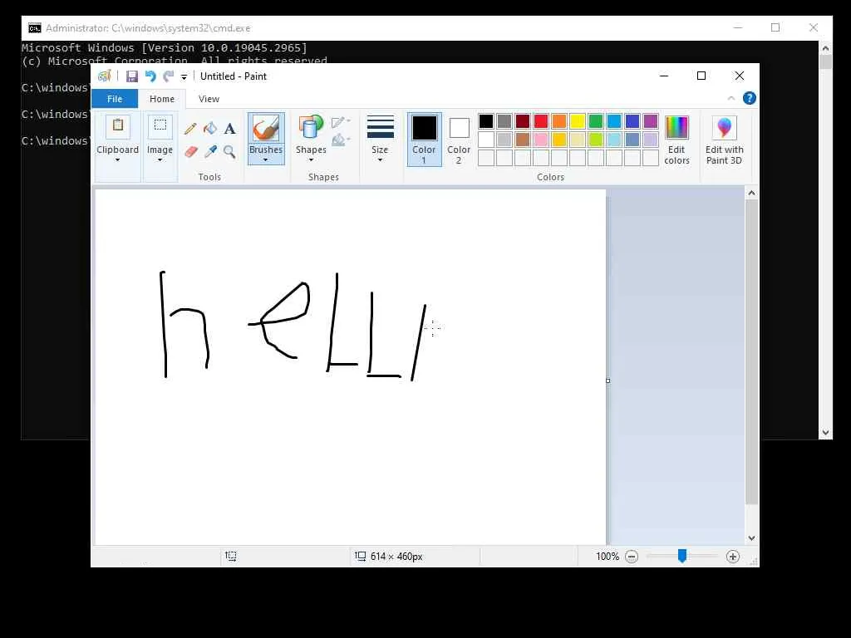Maximize the cmd.exe window
The height and width of the screenshot is (638, 851).
tap(775, 27)
